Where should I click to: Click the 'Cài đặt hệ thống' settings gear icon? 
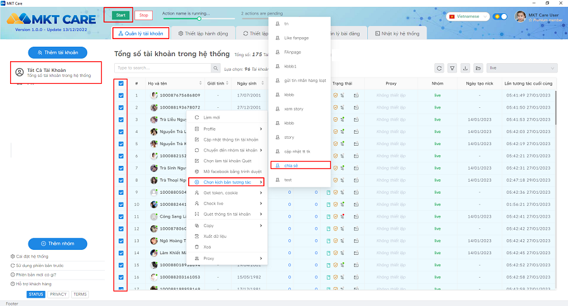[x=13, y=257]
